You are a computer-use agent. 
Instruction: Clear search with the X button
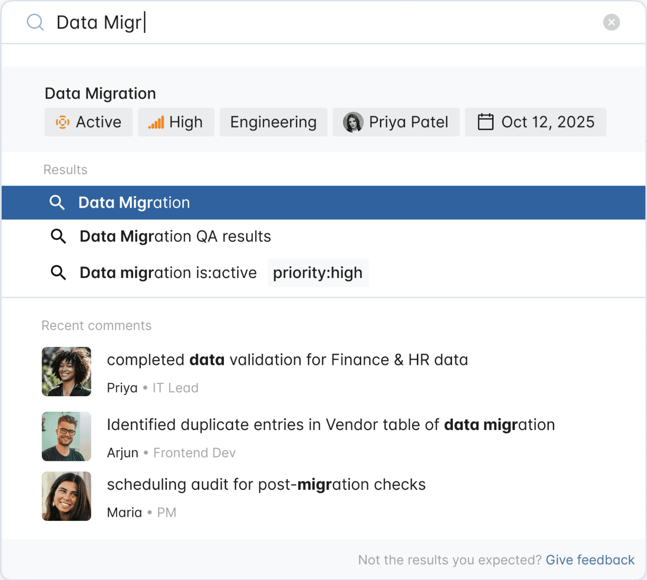(x=611, y=22)
